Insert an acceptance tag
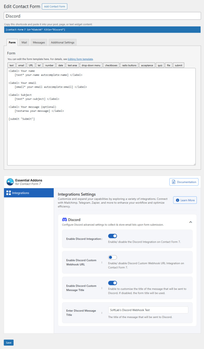The height and width of the screenshot is (349, 204). tap(147, 65)
